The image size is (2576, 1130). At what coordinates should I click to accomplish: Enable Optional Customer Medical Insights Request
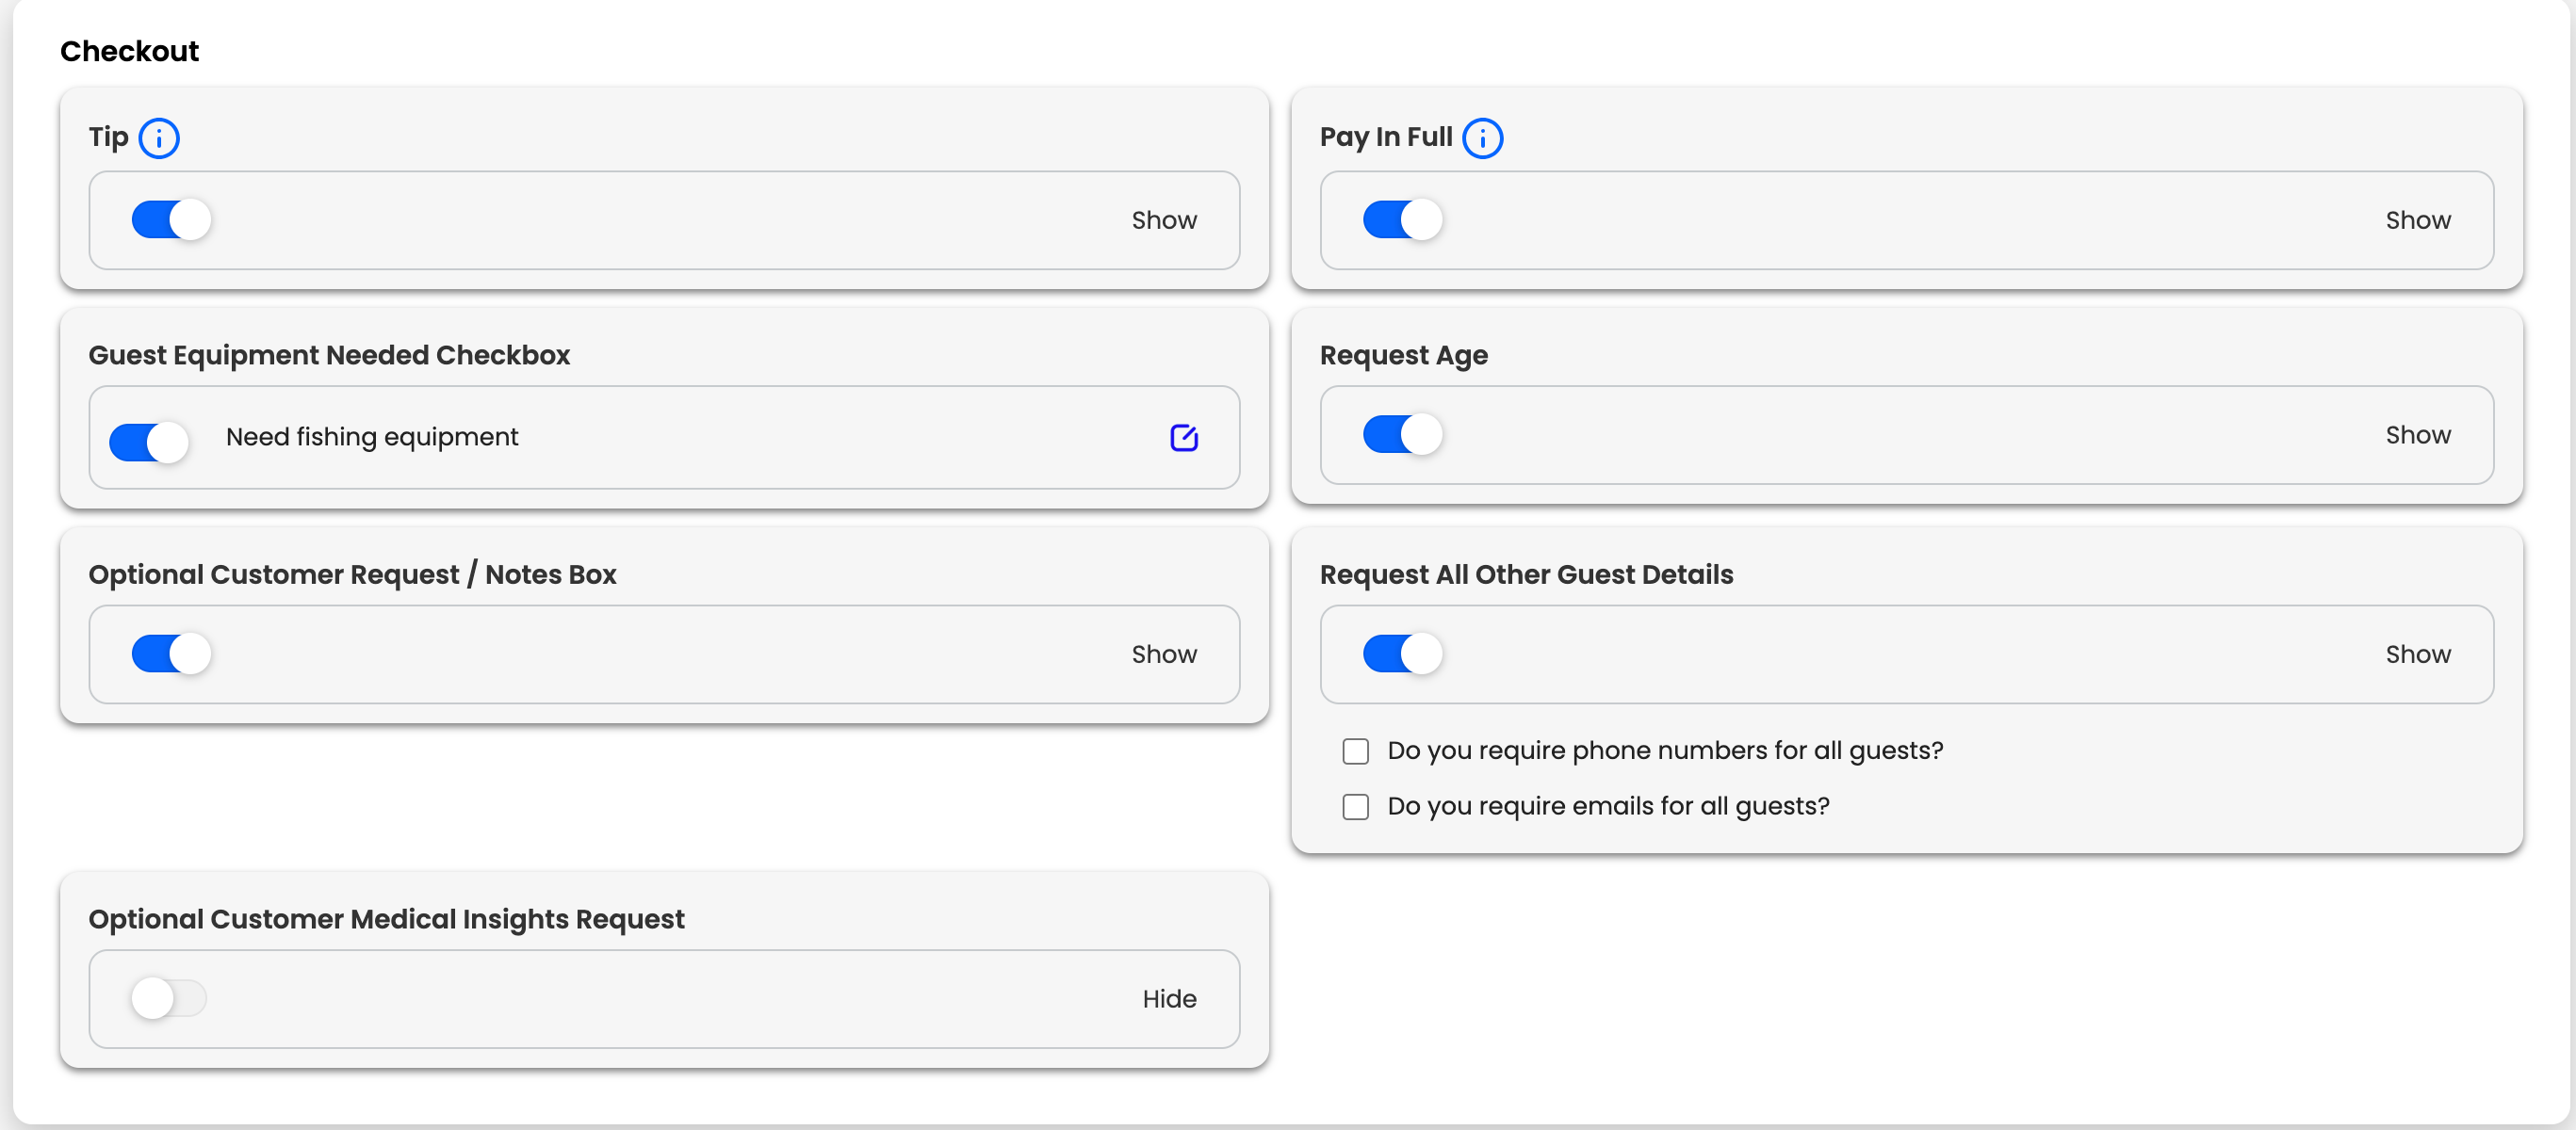pos(169,998)
